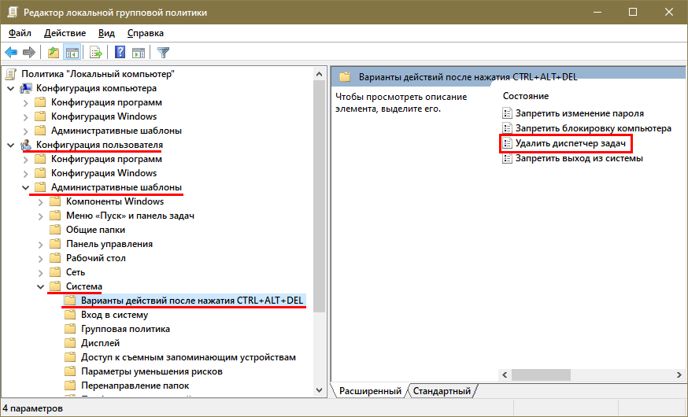Viewport: 688px width, 417px height.
Task: Click the Состояние column header
Action: tap(526, 96)
